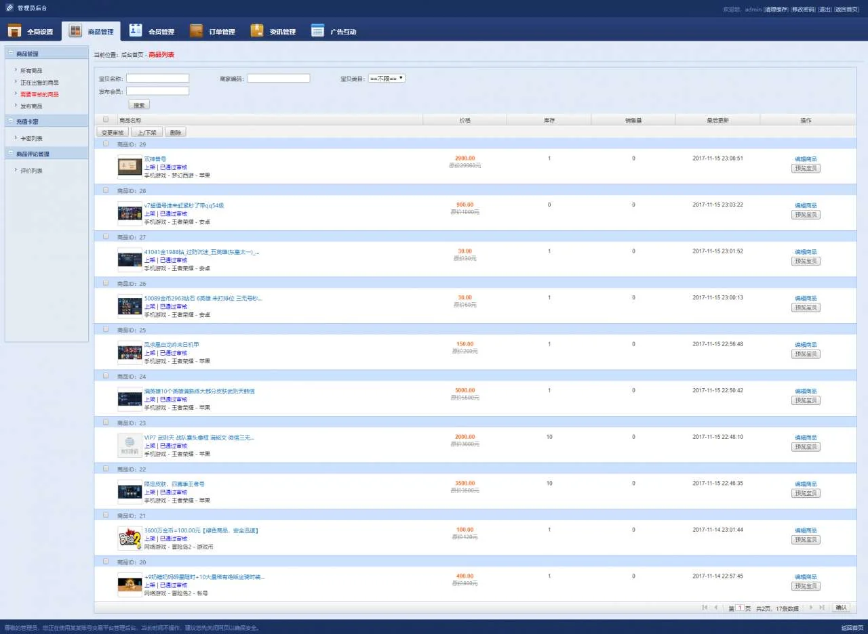Click the 搜索 button
Viewport: 868px width, 634px height.
pyautogui.click(x=139, y=105)
